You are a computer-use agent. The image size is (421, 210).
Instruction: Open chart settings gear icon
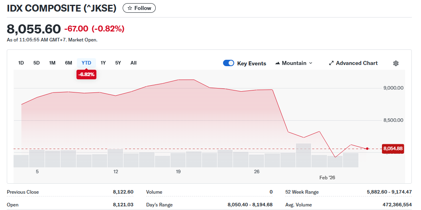tap(396, 63)
